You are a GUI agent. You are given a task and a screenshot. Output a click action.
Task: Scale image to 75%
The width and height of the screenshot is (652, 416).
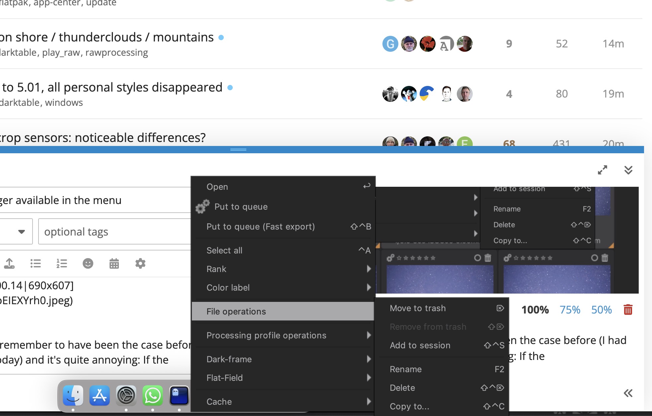click(x=570, y=310)
